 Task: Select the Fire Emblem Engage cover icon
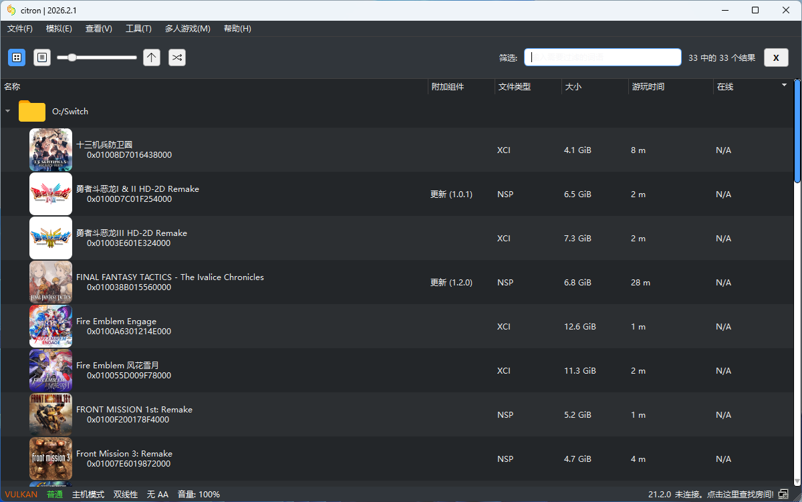(x=51, y=327)
